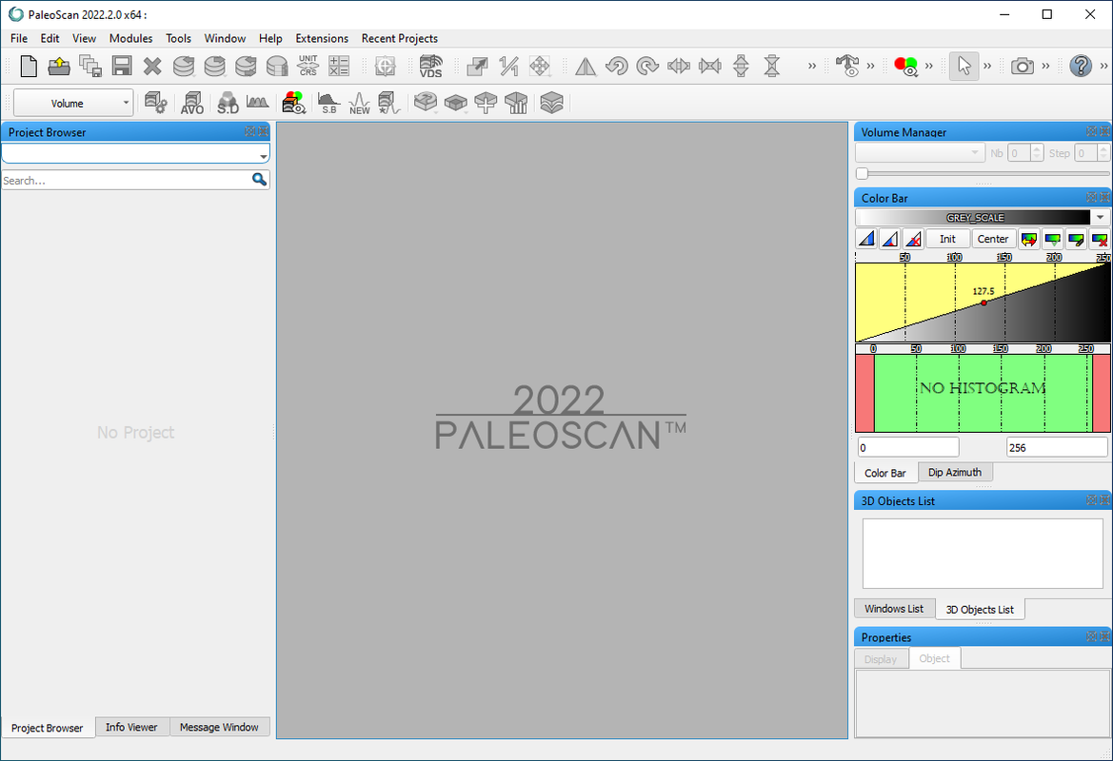Open the Volume Manager volume dropdown

pyautogui.click(x=919, y=152)
